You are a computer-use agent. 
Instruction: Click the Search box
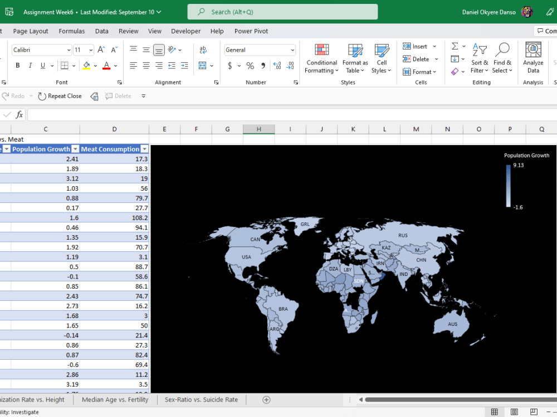click(x=282, y=12)
